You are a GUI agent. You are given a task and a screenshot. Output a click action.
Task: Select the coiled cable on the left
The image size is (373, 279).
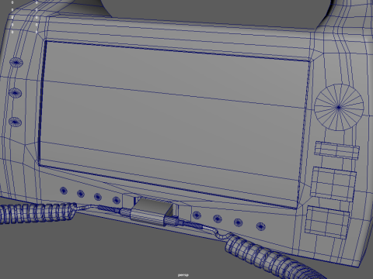click(38, 212)
